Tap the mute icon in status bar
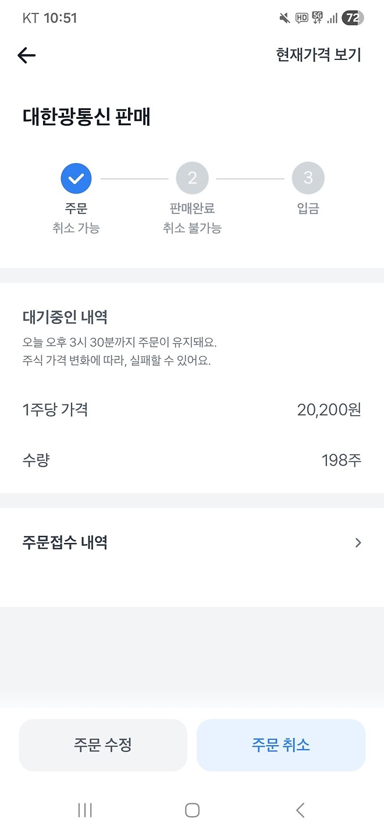 [x=283, y=17]
